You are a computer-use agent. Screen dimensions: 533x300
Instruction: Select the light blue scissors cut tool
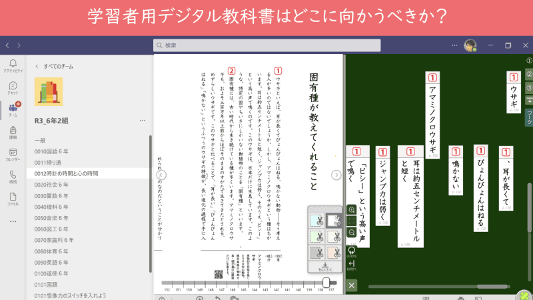(x=316, y=221)
